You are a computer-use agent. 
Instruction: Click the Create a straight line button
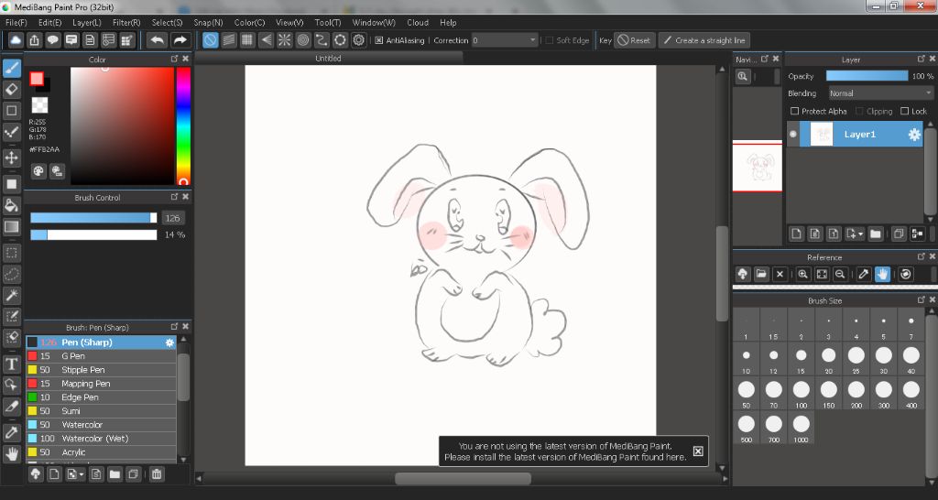point(703,40)
